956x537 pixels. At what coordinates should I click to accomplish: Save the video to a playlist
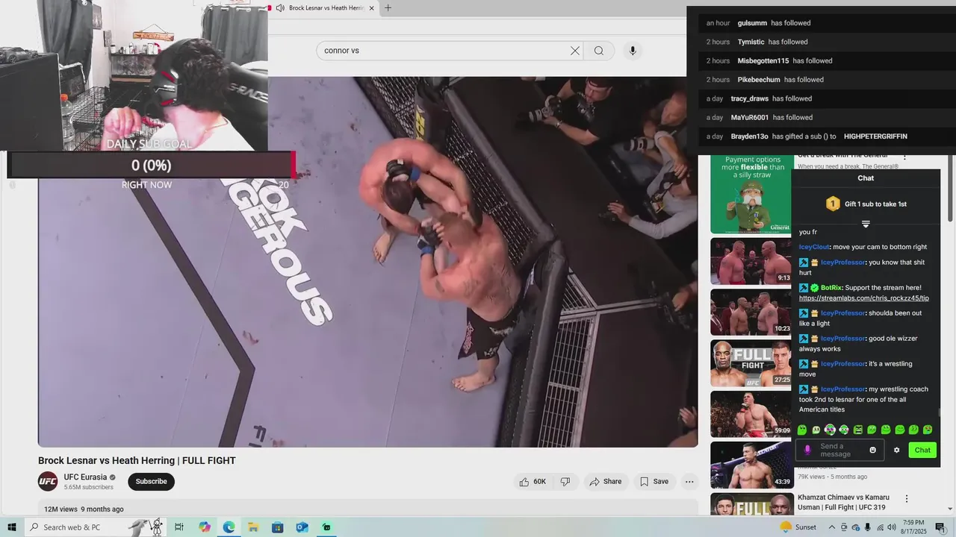pyautogui.click(x=654, y=482)
